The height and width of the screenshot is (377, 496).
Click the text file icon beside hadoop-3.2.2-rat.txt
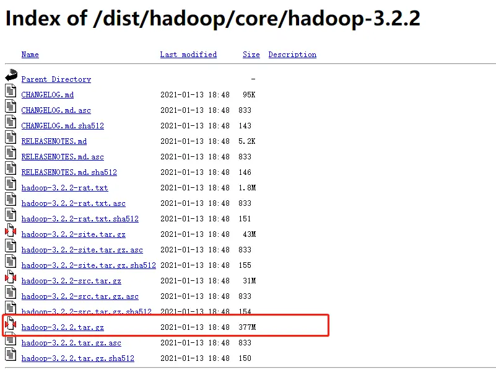point(10,184)
